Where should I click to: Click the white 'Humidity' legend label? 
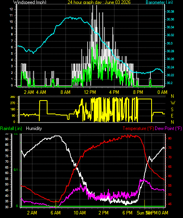point(34,128)
